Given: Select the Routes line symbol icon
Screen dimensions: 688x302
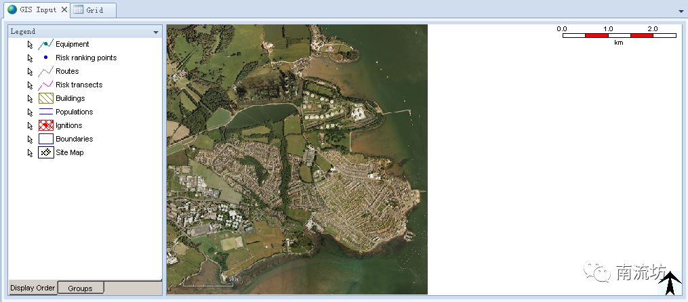Looking at the screenshot, I should pos(45,71).
